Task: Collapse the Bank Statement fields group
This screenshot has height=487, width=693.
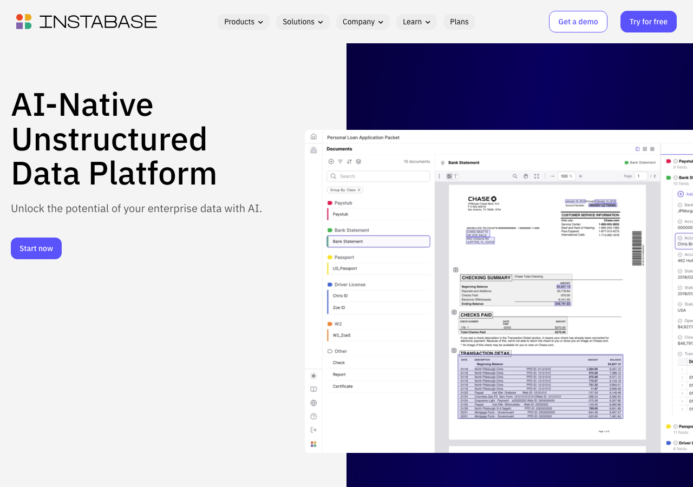Action: tap(676, 177)
